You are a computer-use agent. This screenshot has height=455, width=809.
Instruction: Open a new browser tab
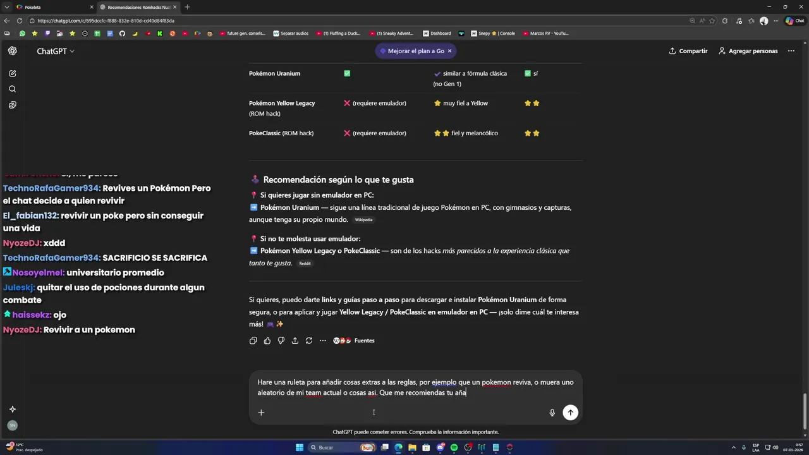tap(187, 7)
